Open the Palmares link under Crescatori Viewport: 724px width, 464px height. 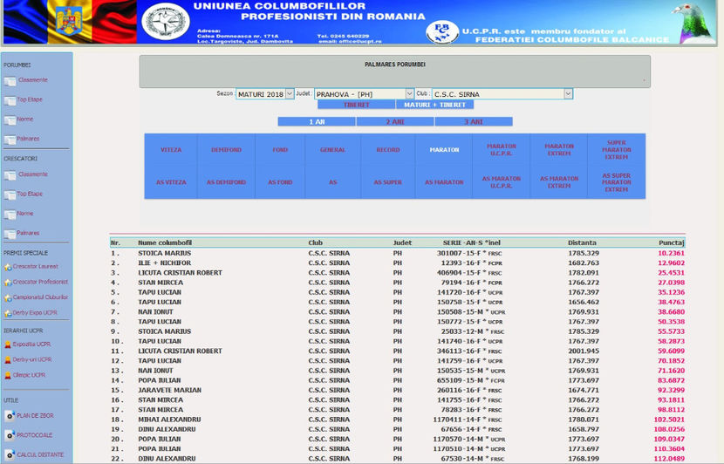(28, 233)
